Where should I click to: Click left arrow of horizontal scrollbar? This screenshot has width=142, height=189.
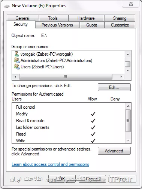(15, 77)
